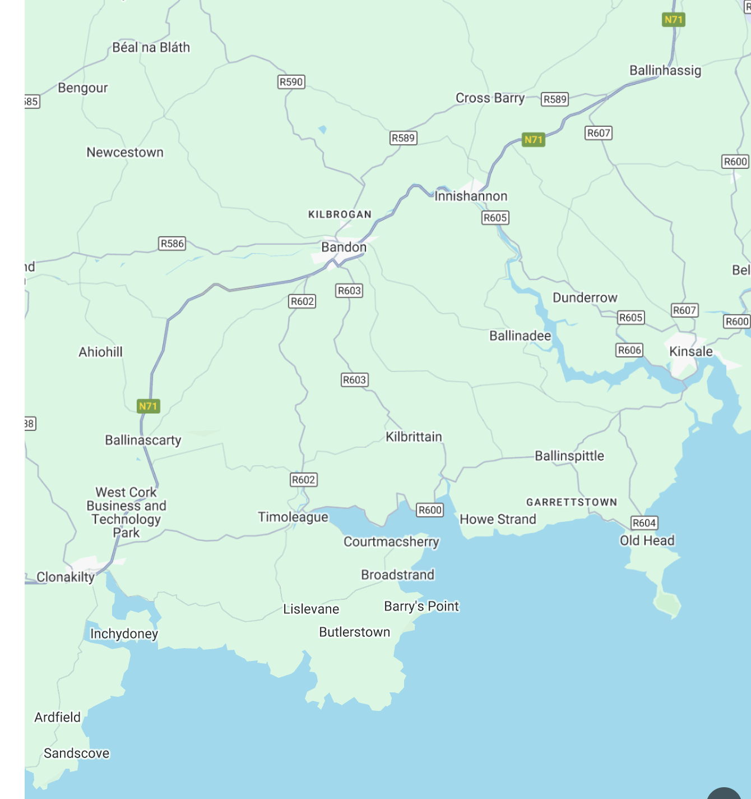The image size is (751, 799).
Task: Click the R604 shield above Old Head
Action: tap(645, 523)
